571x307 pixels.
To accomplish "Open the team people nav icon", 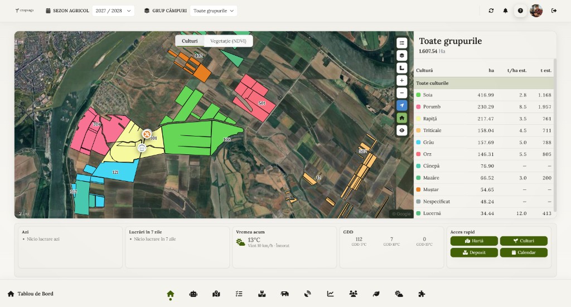I will (353, 294).
